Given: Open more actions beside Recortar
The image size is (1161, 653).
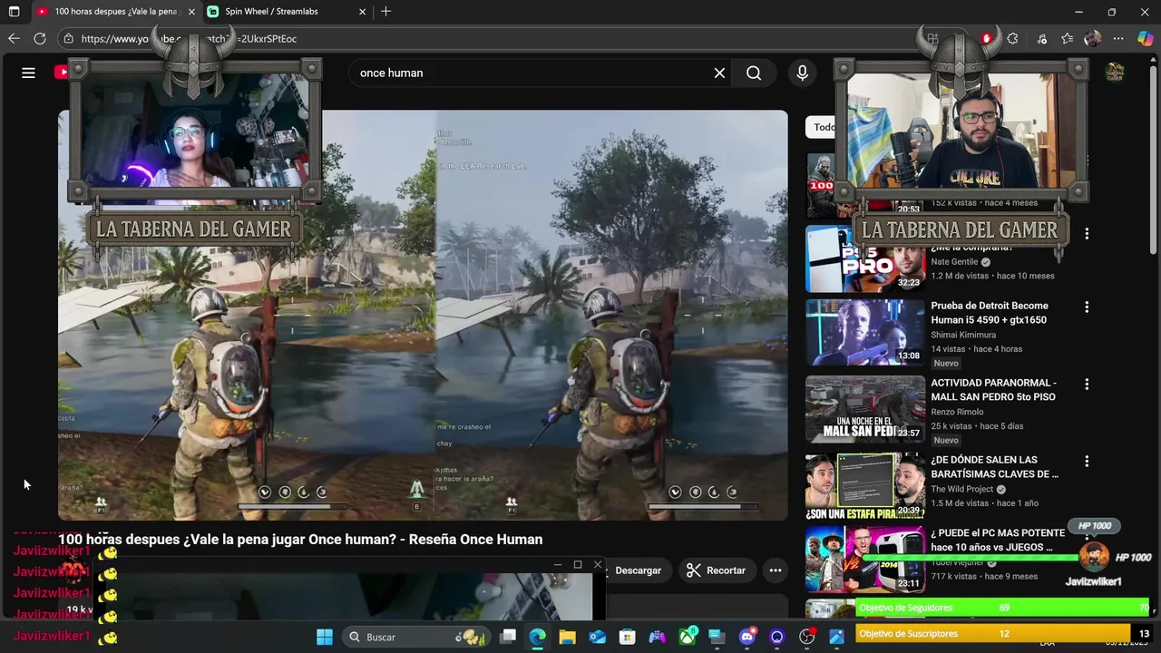Looking at the screenshot, I should 775,570.
